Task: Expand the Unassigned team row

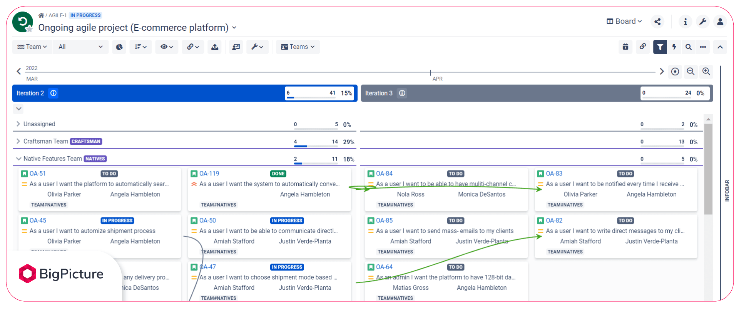Action: [x=18, y=124]
